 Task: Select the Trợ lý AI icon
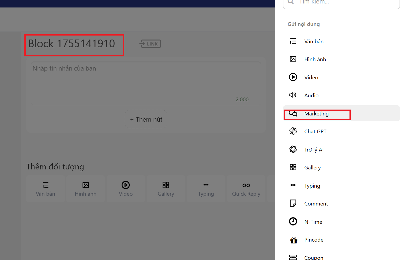[293, 149]
